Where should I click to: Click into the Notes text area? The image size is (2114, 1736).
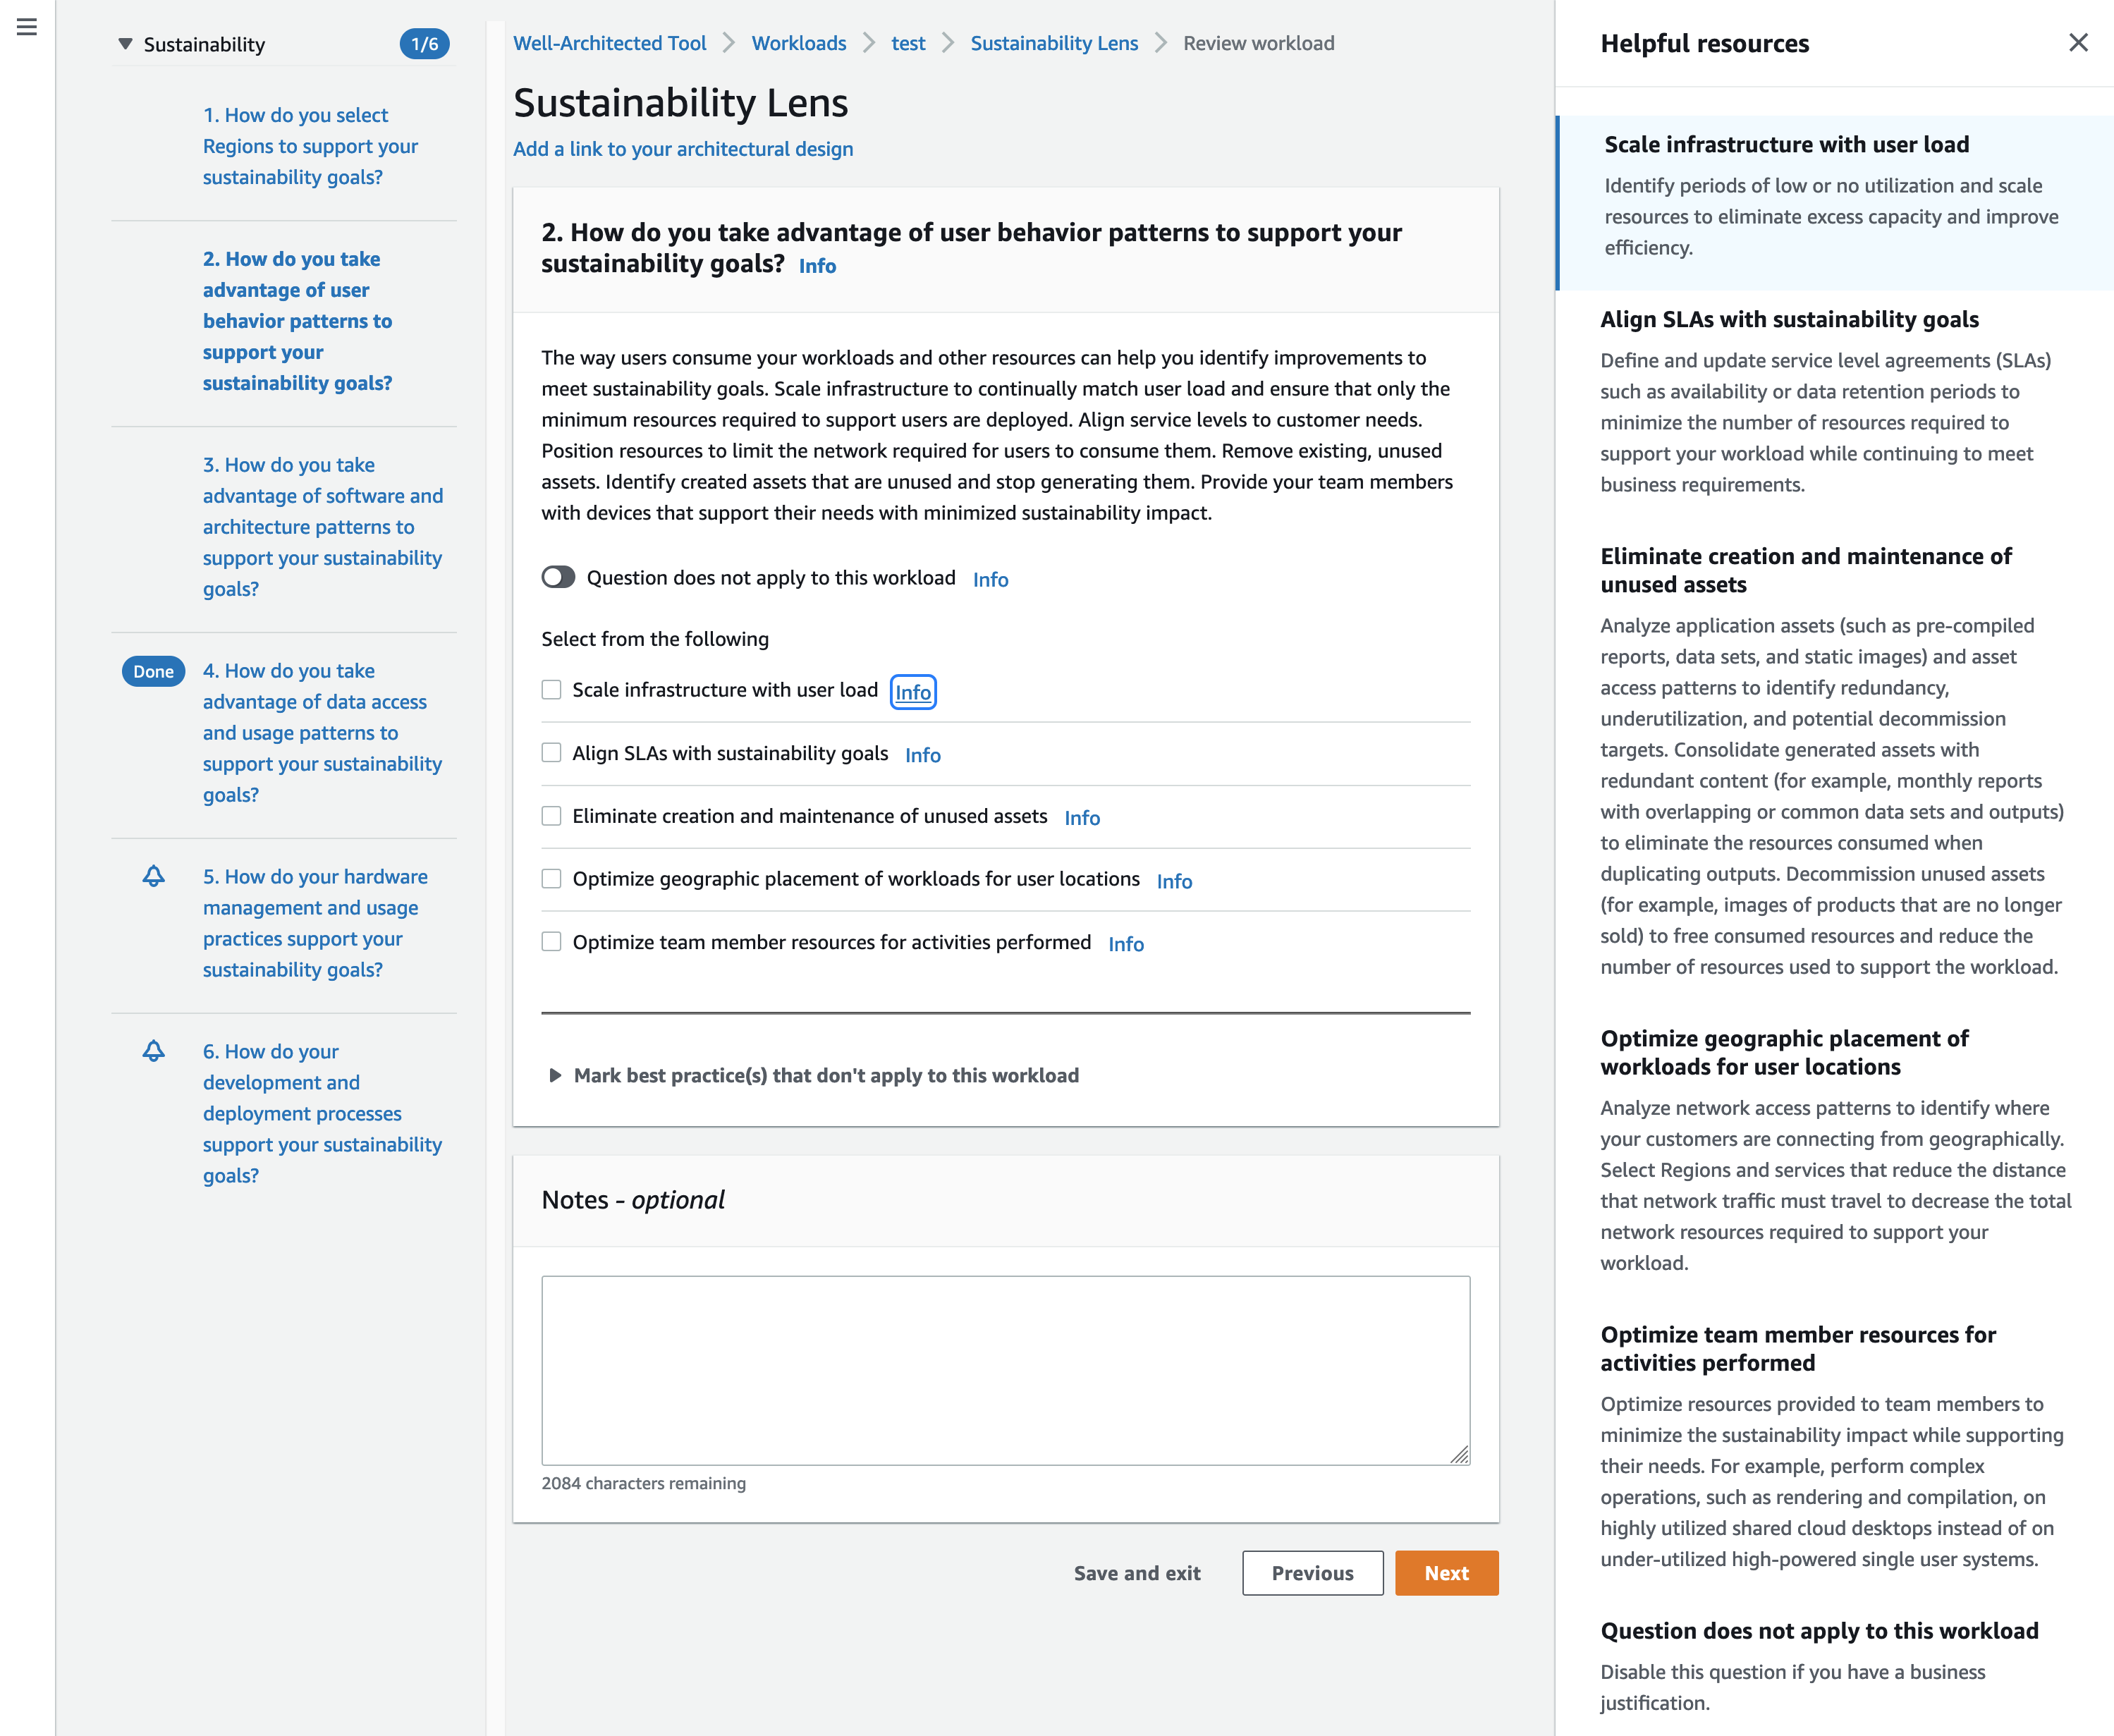coord(1005,1370)
